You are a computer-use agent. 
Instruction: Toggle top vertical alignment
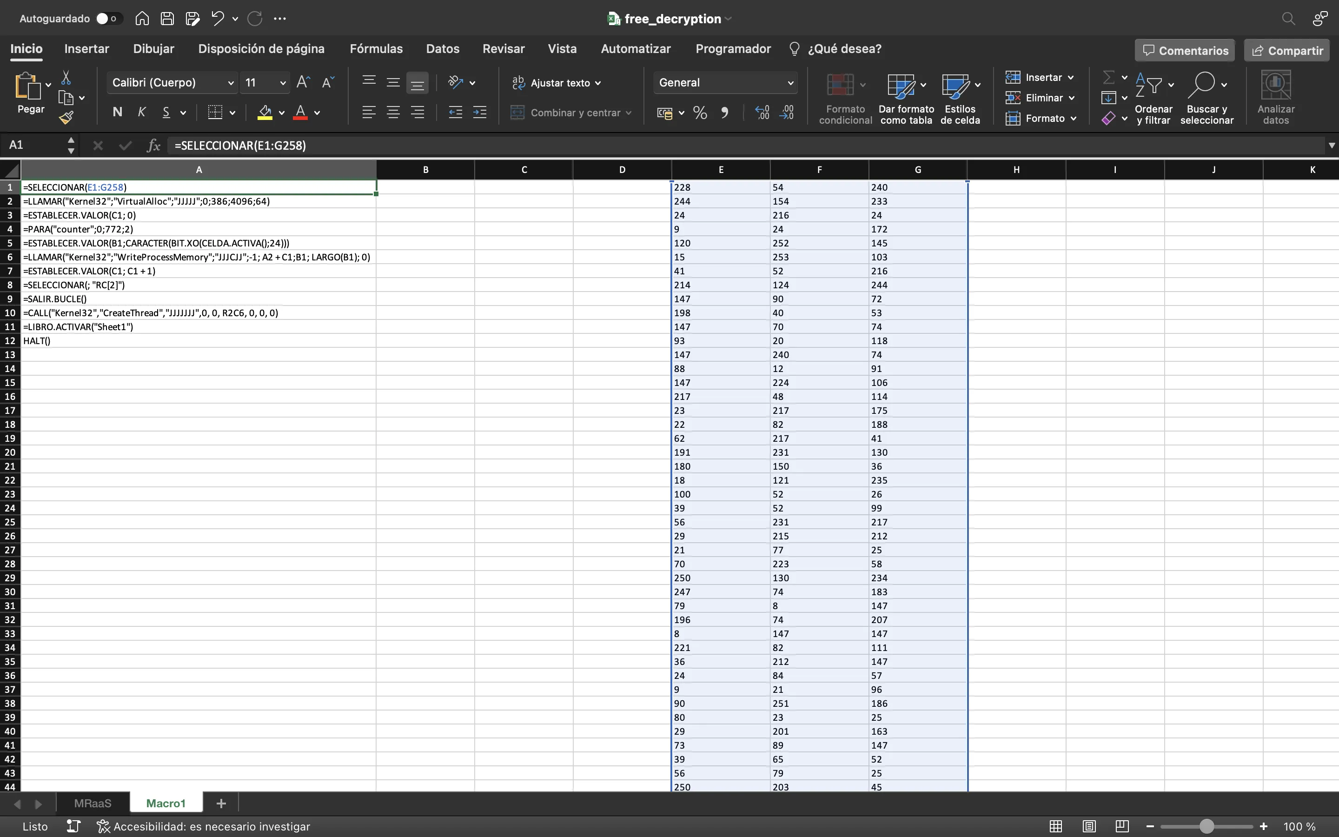[369, 81]
